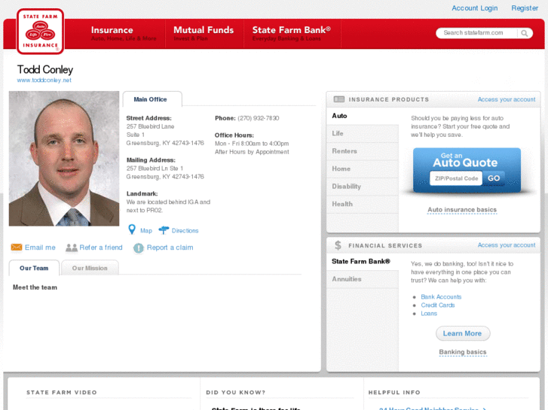Viewport: 548px width, 410px height.
Task: Click the State Farm Video heading
Action: tap(62, 393)
